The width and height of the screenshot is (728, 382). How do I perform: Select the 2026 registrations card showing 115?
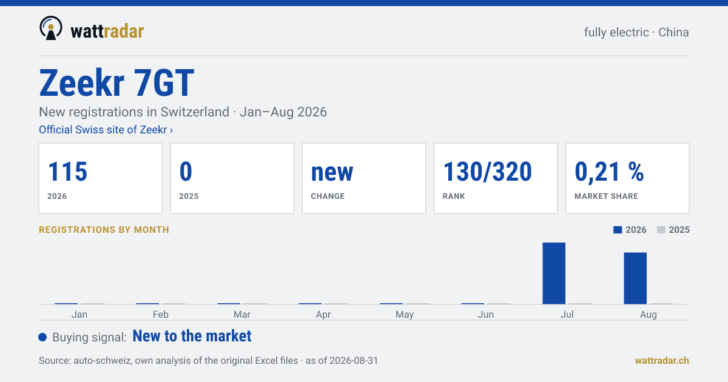101,178
